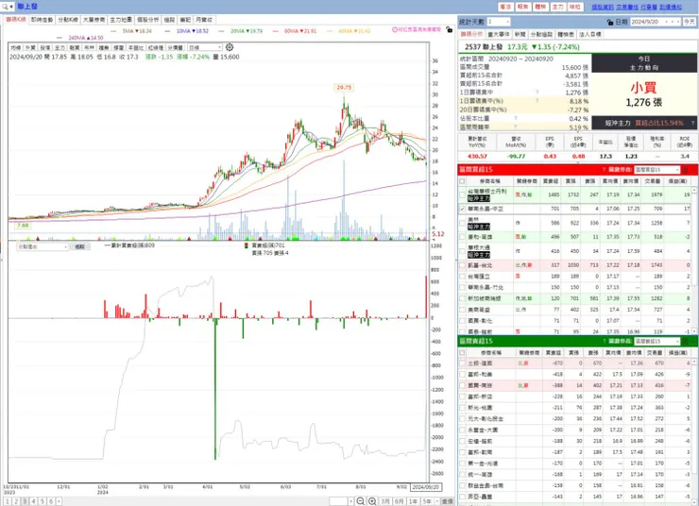Check the select-all box in sell table header
Screen dimensions: 699x506
462,352
